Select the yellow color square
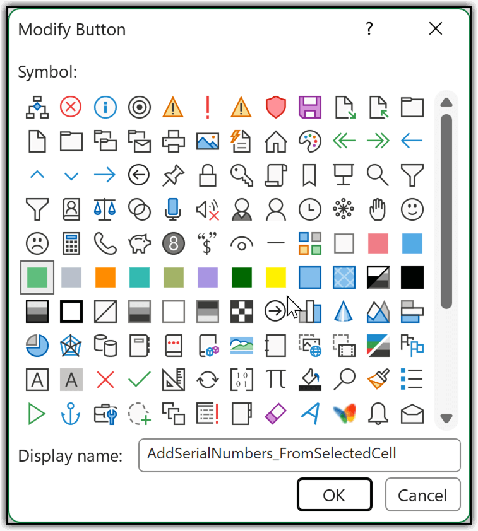The image size is (478, 531). [x=275, y=277]
